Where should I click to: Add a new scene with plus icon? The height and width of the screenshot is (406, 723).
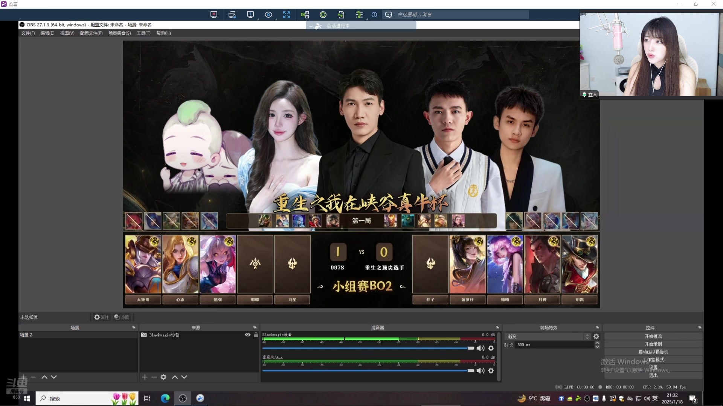point(24,377)
